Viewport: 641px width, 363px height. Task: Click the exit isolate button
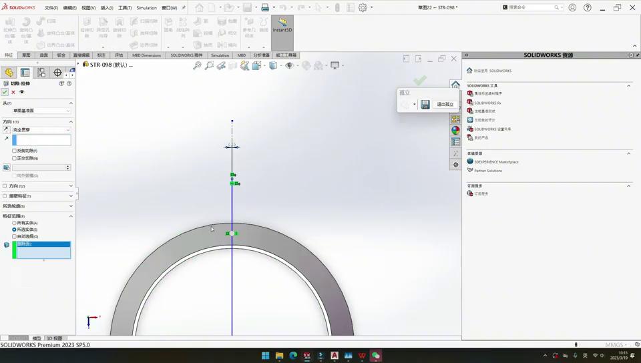(x=445, y=105)
